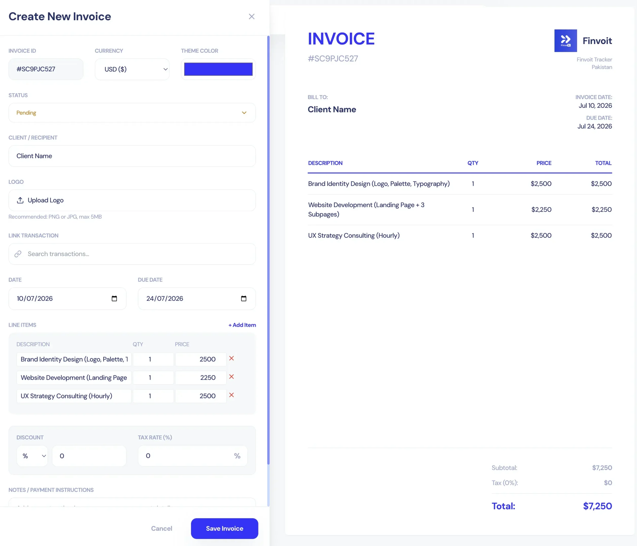Image resolution: width=637 pixels, height=546 pixels.
Task: Focus the Client Name input field
Action: click(x=132, y=156)
